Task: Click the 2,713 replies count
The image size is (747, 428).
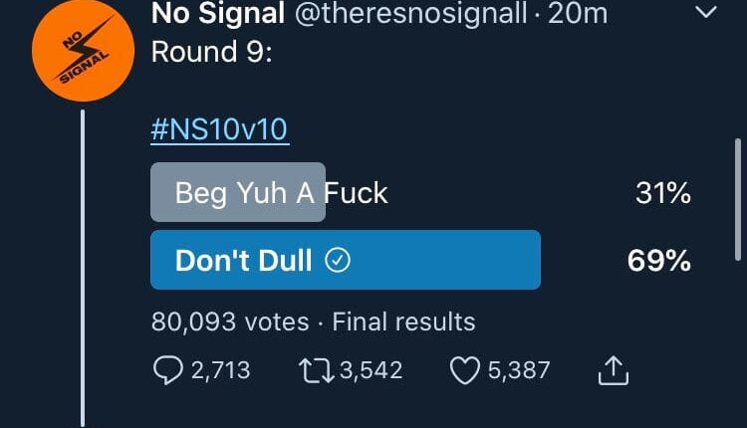Action: (221, 371)
